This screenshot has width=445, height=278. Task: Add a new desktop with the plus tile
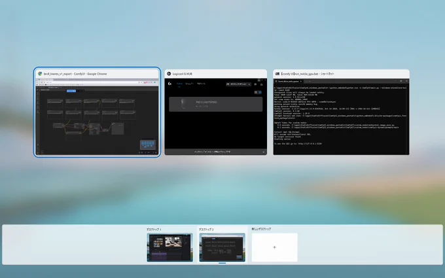(x=274, y=247)
